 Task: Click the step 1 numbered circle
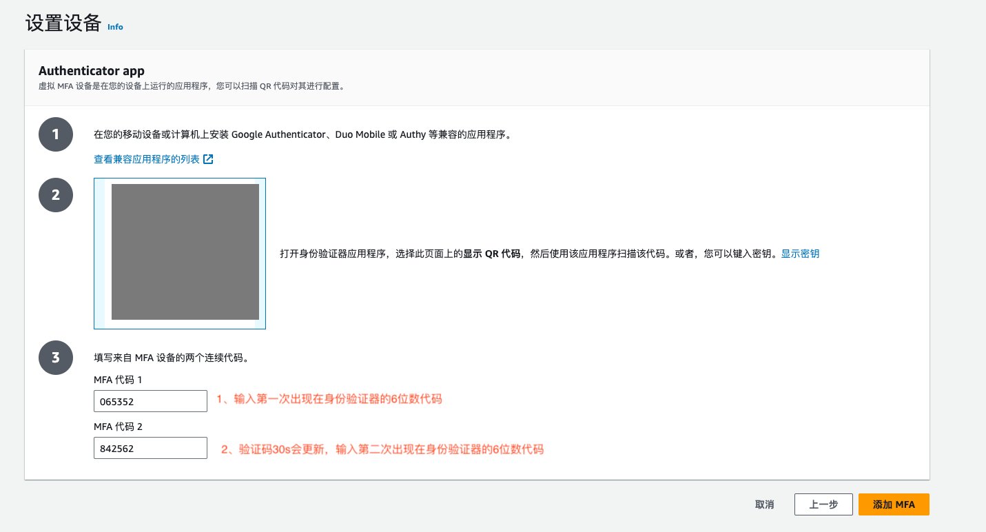point(56,134)
